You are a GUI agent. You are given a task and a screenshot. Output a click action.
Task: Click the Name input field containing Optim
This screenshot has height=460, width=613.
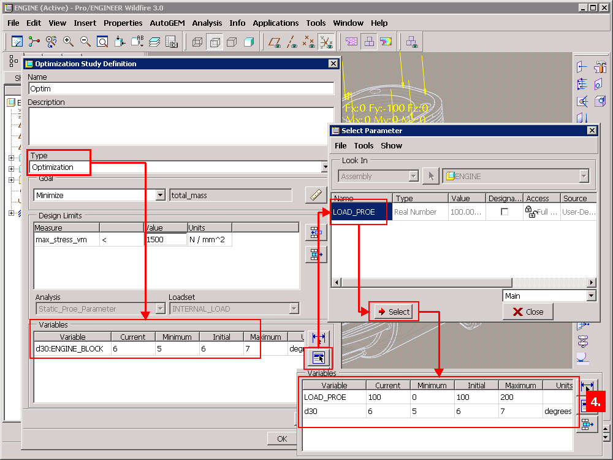point(181,88)
